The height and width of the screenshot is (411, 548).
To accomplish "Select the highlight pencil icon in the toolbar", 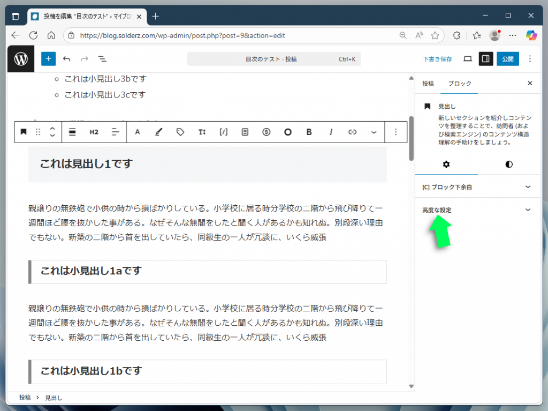I will tap(159, 132).
